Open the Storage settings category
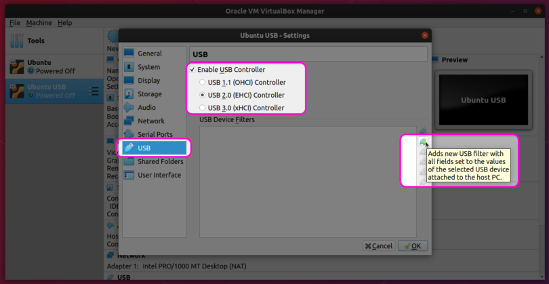The width and height of the screenshot is (549, 284). click(155, 94)
